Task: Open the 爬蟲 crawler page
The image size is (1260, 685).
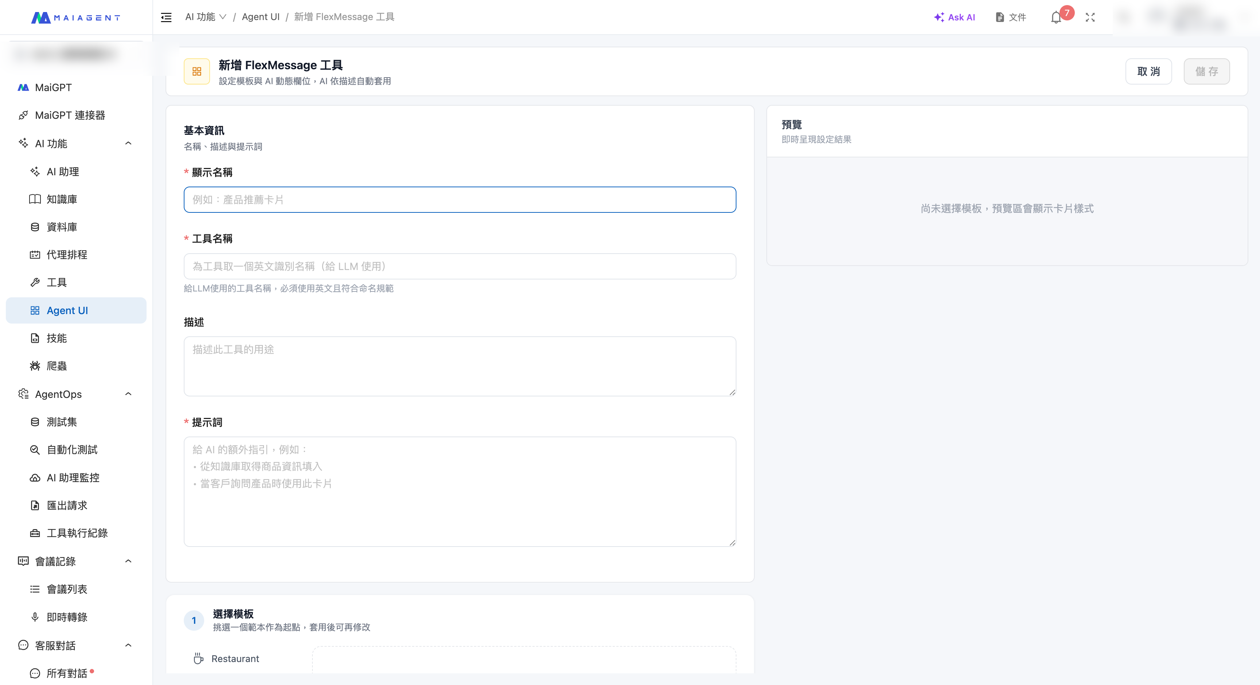Action: (76, 366)
